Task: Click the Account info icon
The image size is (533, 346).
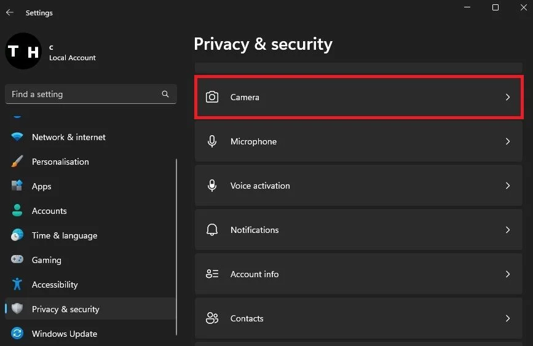Action: click(211, 274)
